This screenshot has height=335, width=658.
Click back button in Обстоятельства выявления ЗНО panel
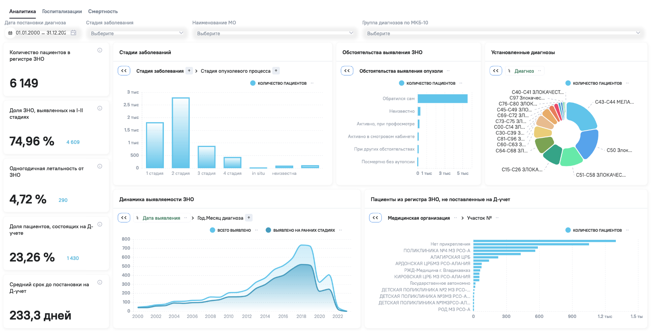point(347,71)
